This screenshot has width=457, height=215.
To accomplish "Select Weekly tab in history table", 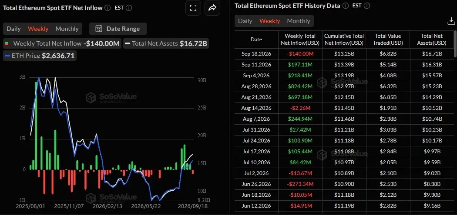I will click(x=269, y=21).
